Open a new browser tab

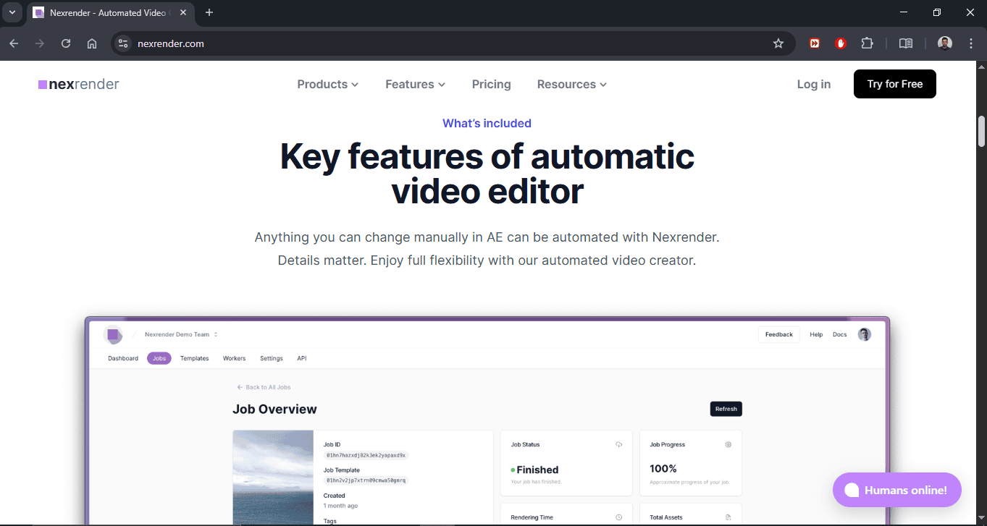(x=209, y=12)
